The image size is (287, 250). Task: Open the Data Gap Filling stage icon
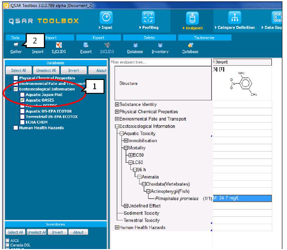click(277, 18)
